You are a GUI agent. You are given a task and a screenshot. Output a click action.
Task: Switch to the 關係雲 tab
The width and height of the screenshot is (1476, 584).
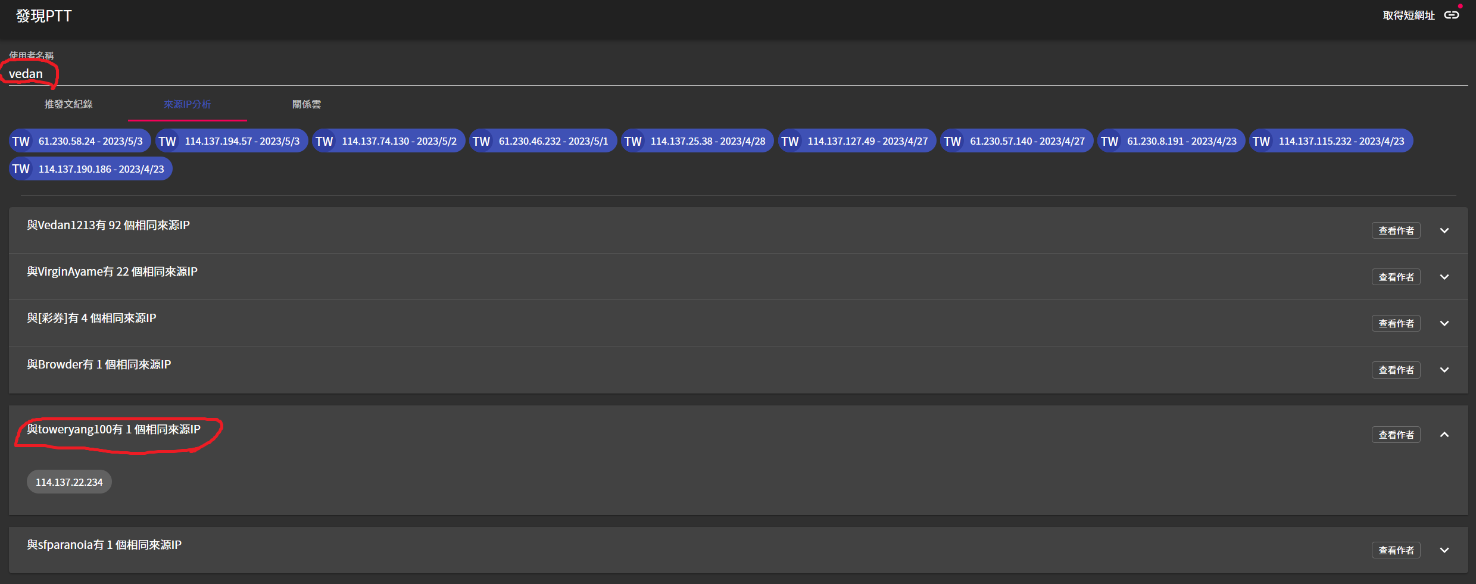pyautogui.click(x=307, y=104)
